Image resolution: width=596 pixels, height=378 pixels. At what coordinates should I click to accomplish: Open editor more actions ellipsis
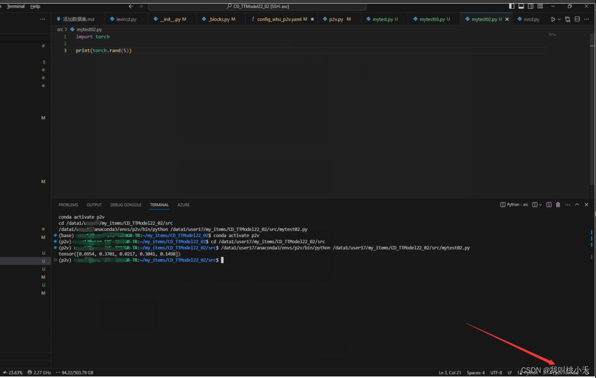pyautogui.click(x=586, y=19)
